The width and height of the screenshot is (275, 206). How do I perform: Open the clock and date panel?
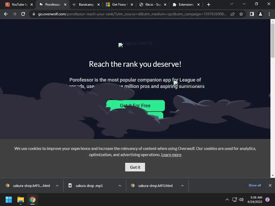click(x=255, y=200)
